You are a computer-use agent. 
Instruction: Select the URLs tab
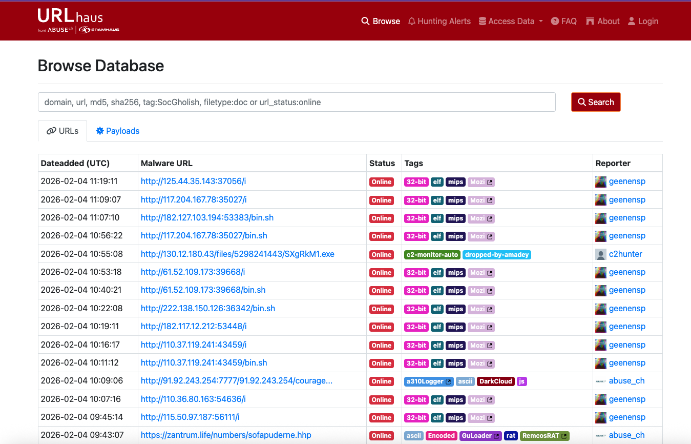pos(62,131)
